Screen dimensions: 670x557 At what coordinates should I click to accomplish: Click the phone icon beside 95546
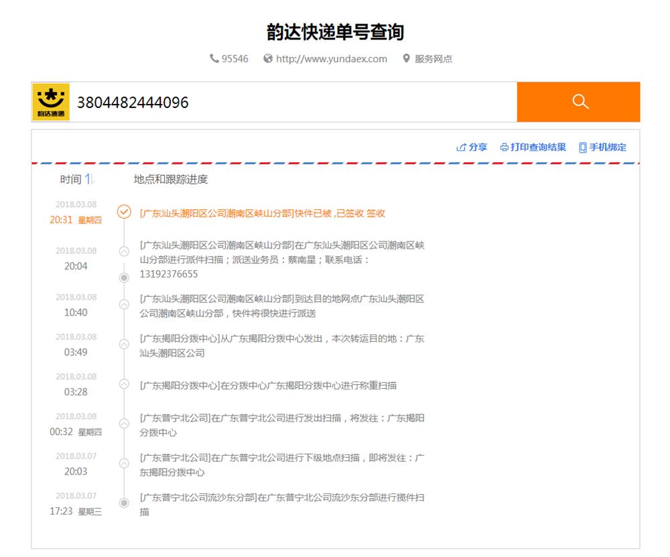pos(214,58)
